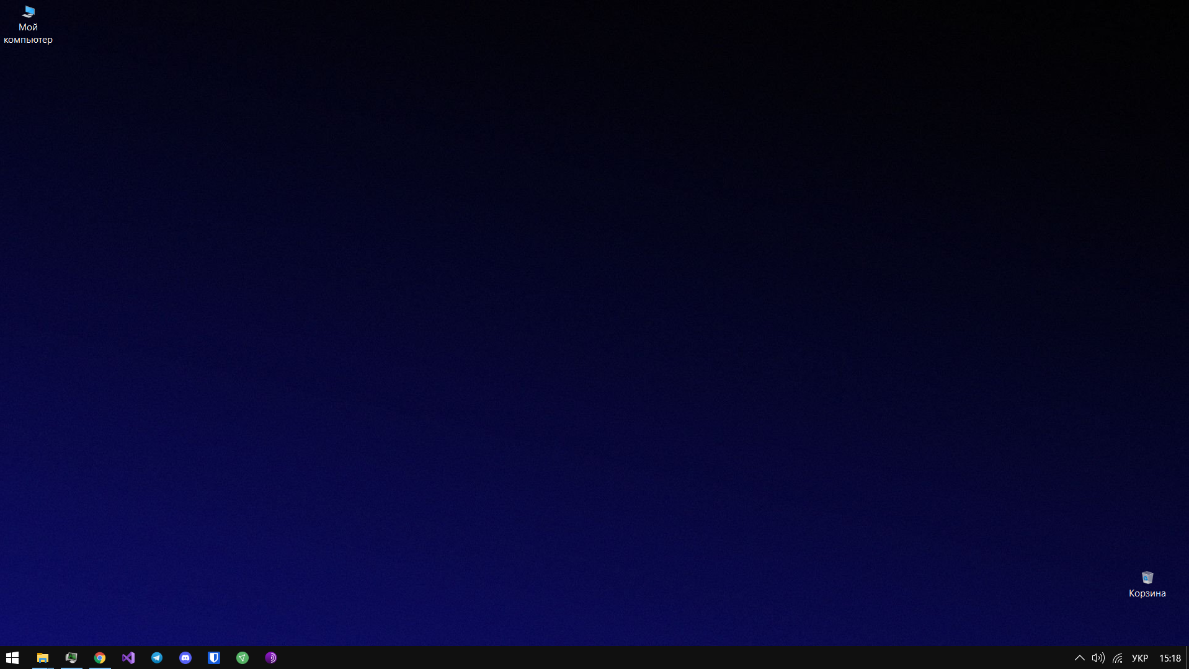1189x669 pixels.
Task: Open the clock showing 15:18
Action: [1170, 658]
